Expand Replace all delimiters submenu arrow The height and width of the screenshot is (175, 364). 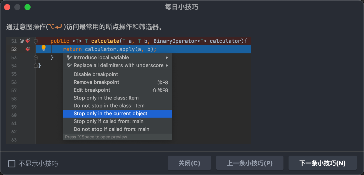click(x=167, y=65)
